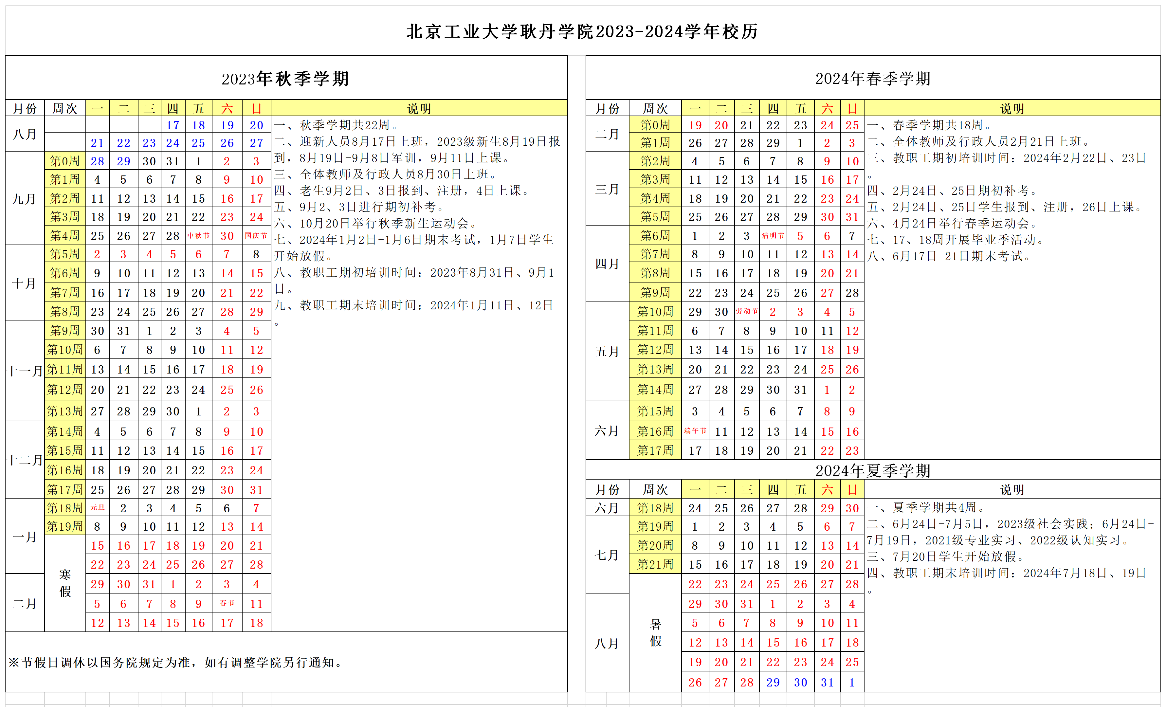This screenshot has height=712, width=1166.
Task: Click the note 四、2月24日、25日期初补考。
Action: coord(953,190)
